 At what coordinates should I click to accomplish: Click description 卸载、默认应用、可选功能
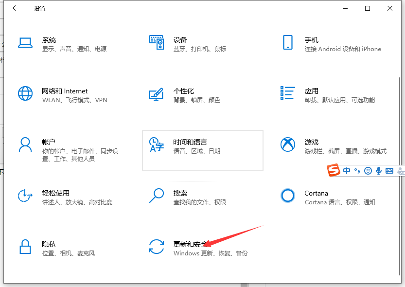point(340,100)
